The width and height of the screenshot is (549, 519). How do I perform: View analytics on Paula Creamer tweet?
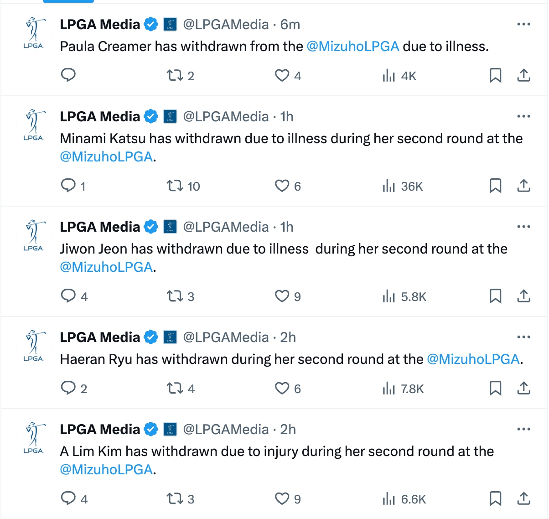[x=389, y=76]
